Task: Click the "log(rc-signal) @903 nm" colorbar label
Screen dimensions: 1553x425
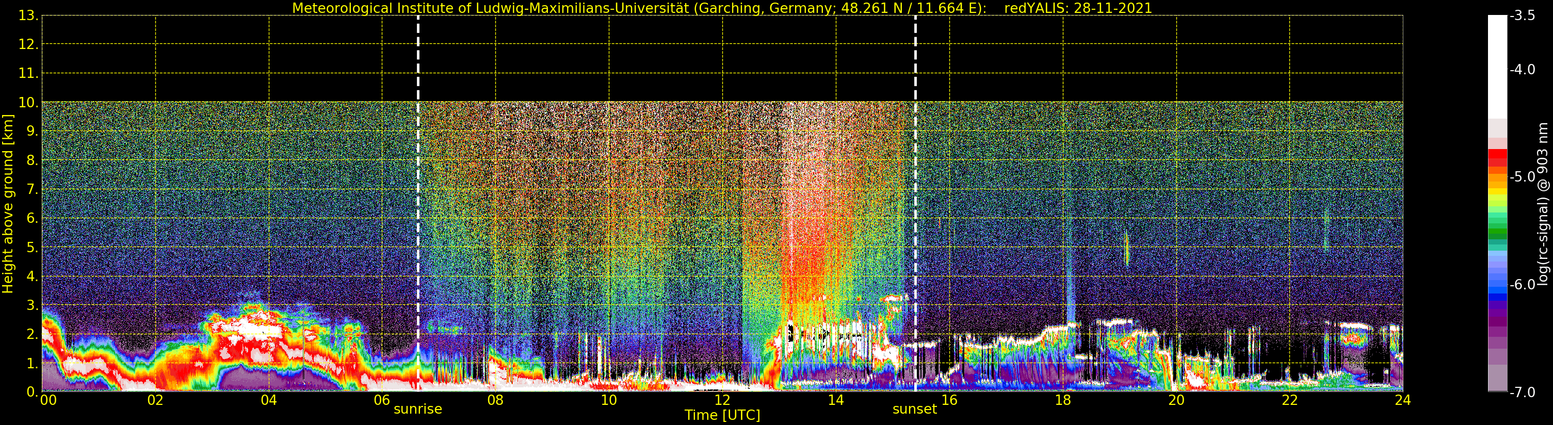Action: point(1543,204)
